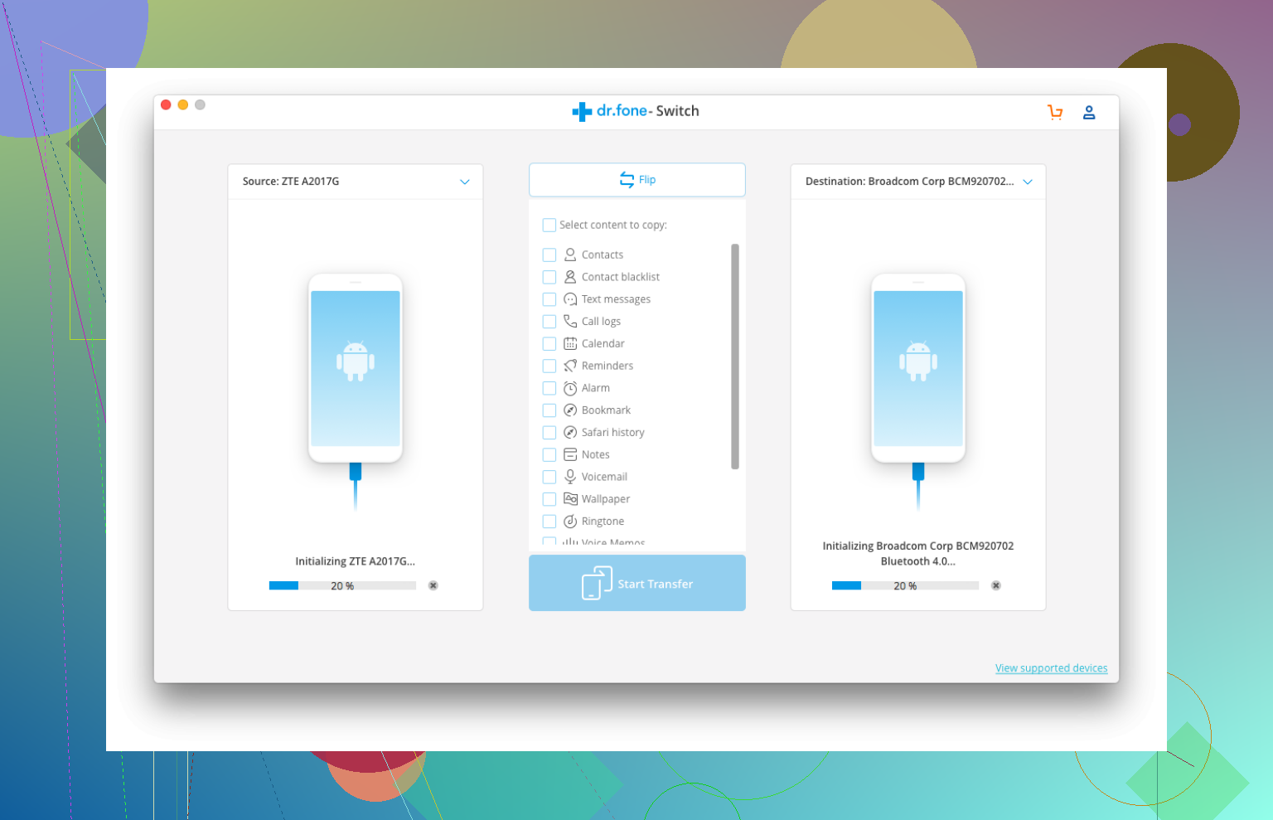This screenshot has height=820, width=1273.
Task: Click the Bookmark compass icon
Action: [570, 410]
